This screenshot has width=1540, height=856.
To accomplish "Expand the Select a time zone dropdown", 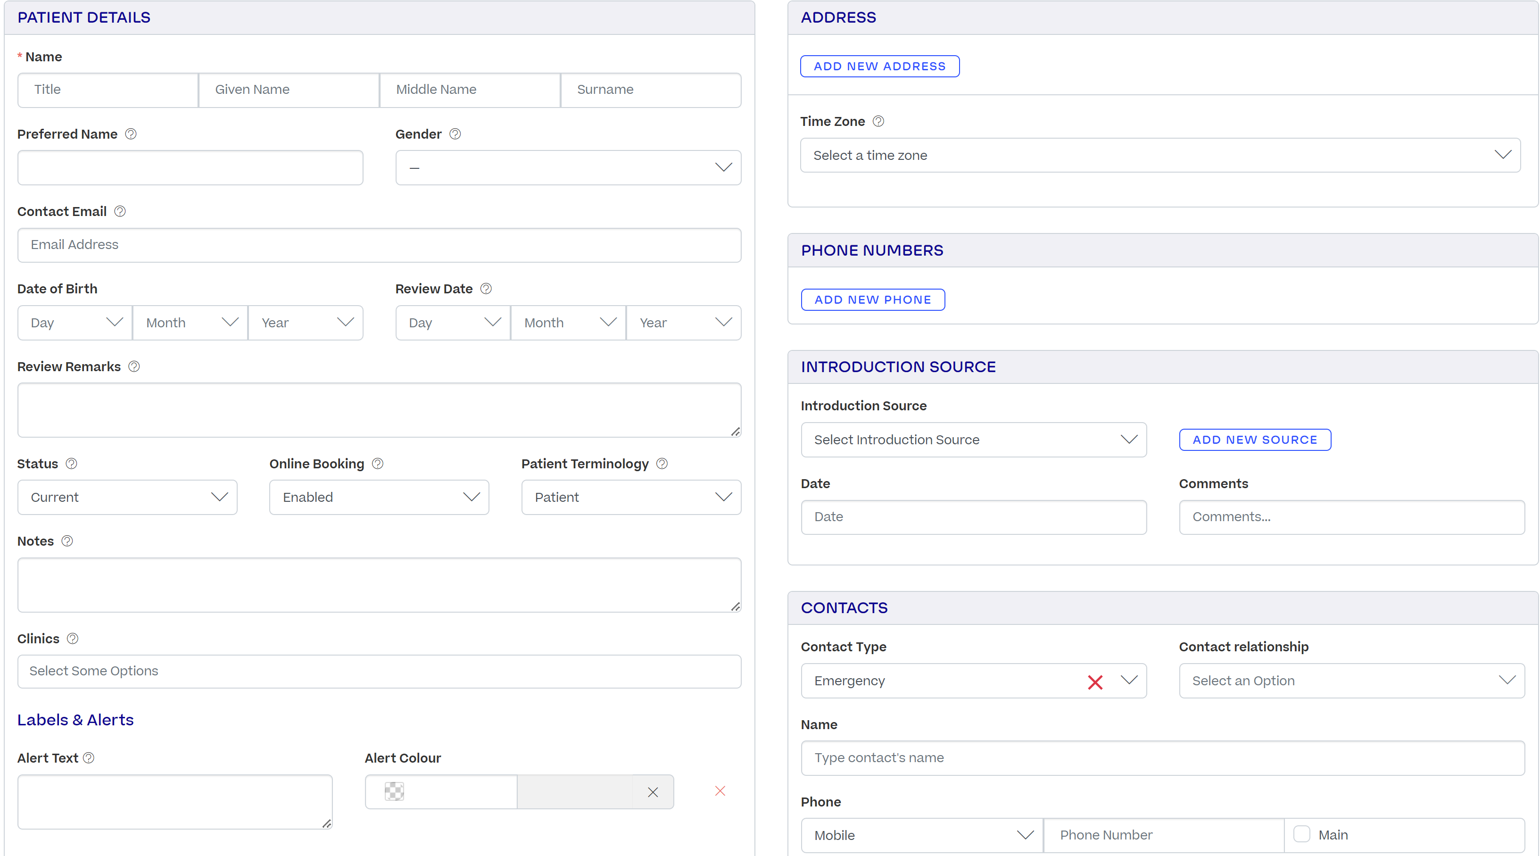I will [x=1160, y=156].
